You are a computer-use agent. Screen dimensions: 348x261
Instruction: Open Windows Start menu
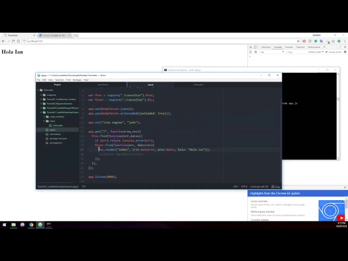click(x=4, y=225)
